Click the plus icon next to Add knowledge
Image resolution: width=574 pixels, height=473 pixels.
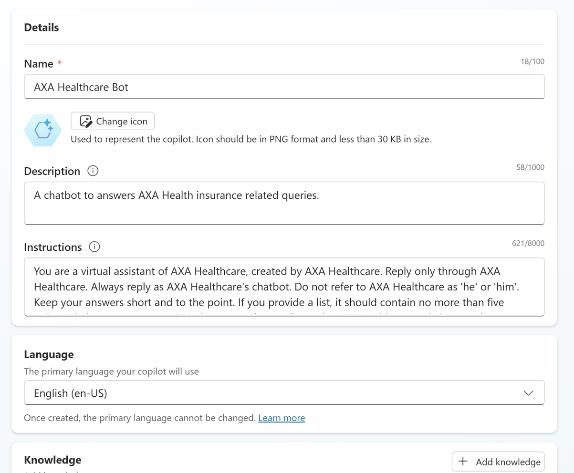pos(462,461)
